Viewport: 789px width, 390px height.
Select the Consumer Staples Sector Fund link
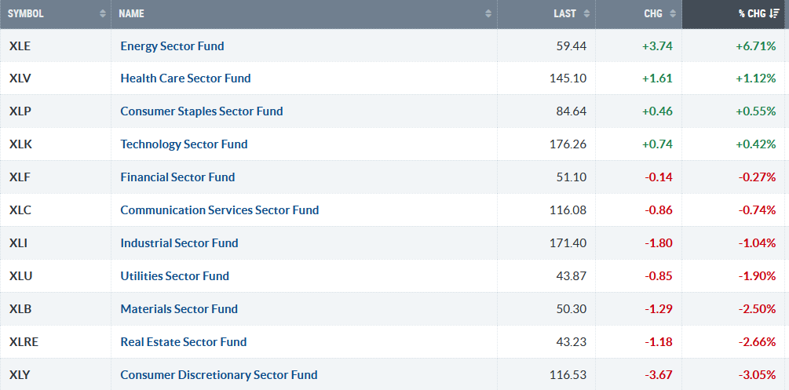click(201, 111)
